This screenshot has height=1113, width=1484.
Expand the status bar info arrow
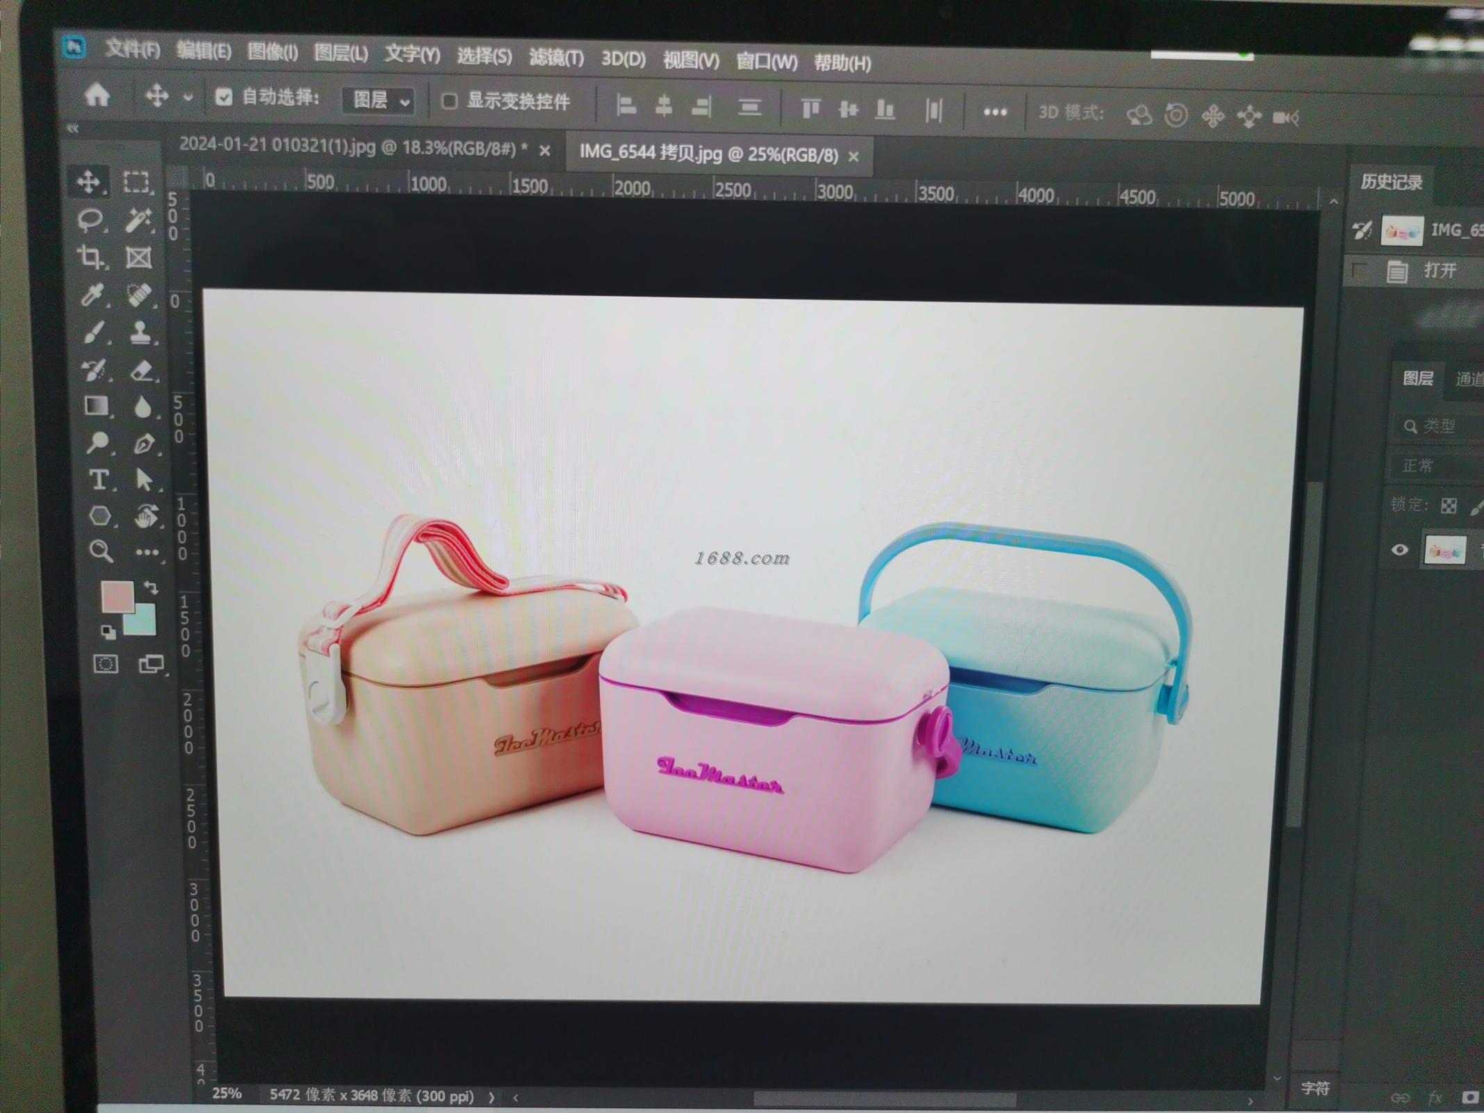click(492, 1098)
